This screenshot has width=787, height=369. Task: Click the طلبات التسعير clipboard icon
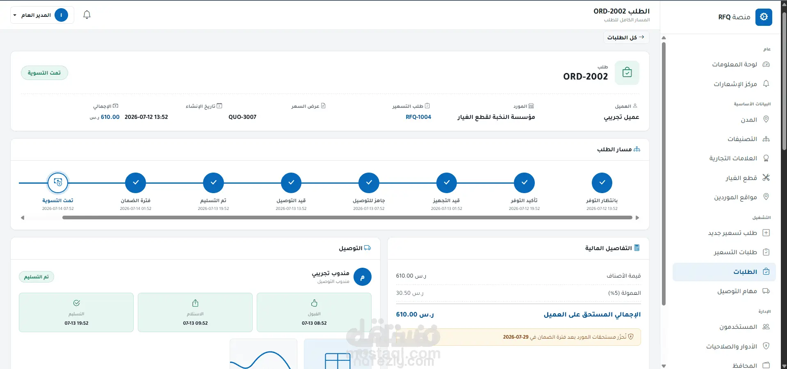click(x=766, y=252)
